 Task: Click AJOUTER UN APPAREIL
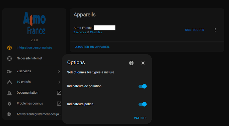pos(93,47)
